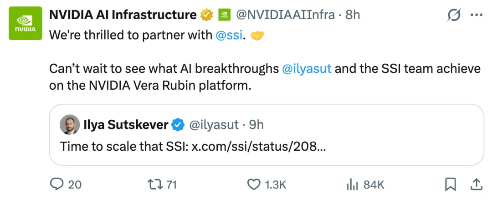This screenshot has width=492, height=200.
Task: Click NVIDIA's gold verified badge
Action: pyautogui.click(x=207, y=15)
